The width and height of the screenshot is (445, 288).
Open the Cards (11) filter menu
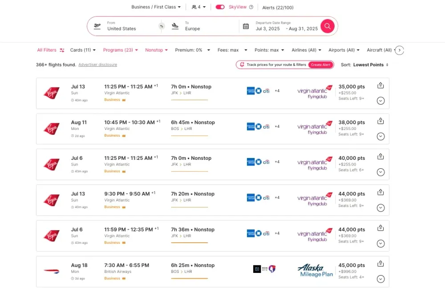(83, 50)
